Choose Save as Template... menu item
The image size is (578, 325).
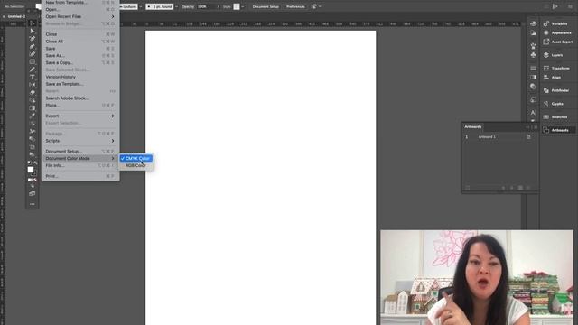point(80,84)
